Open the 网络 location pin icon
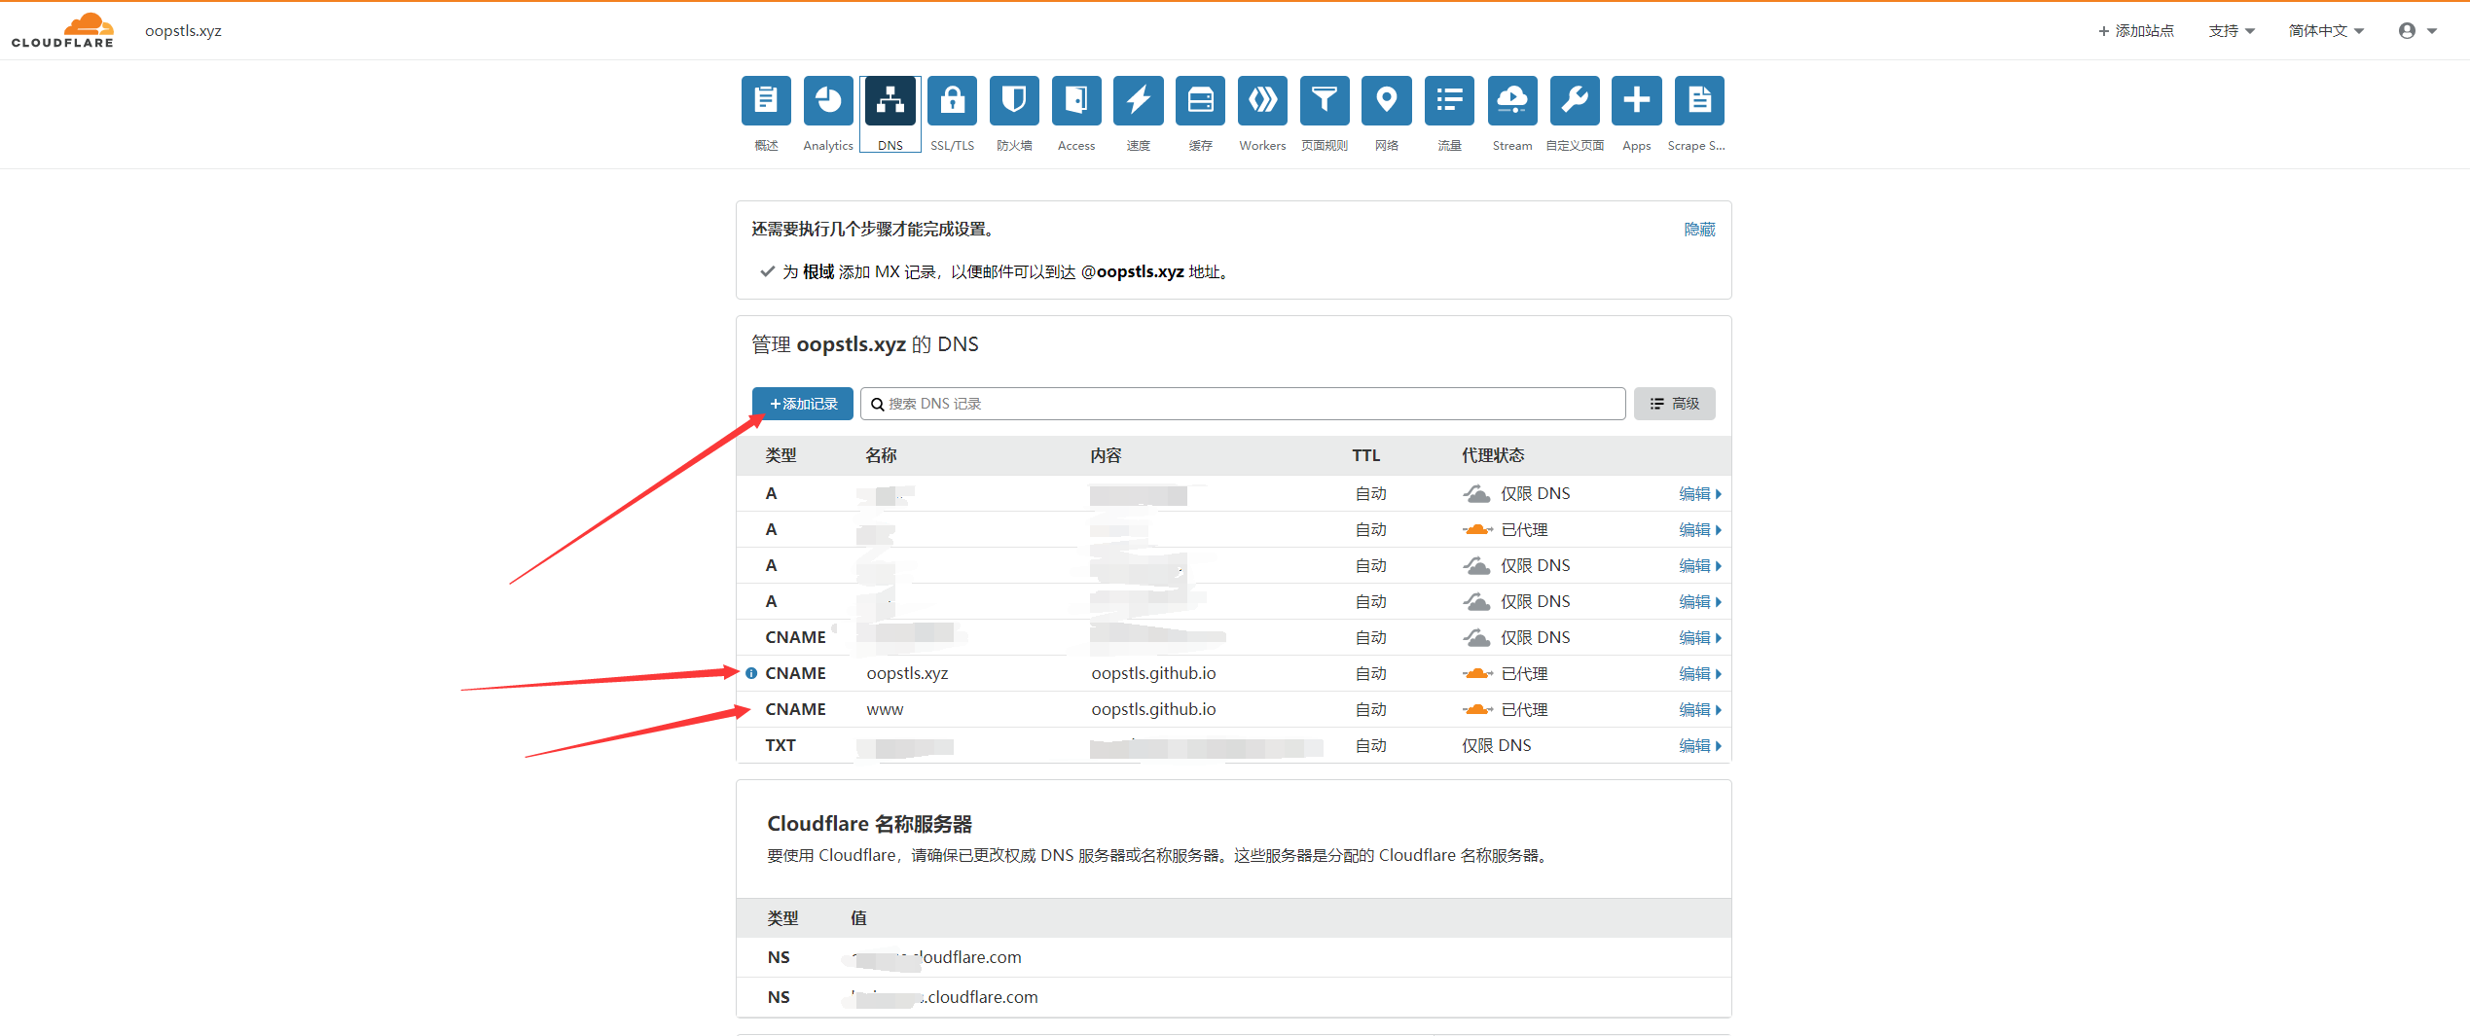 coord(1387,100)
